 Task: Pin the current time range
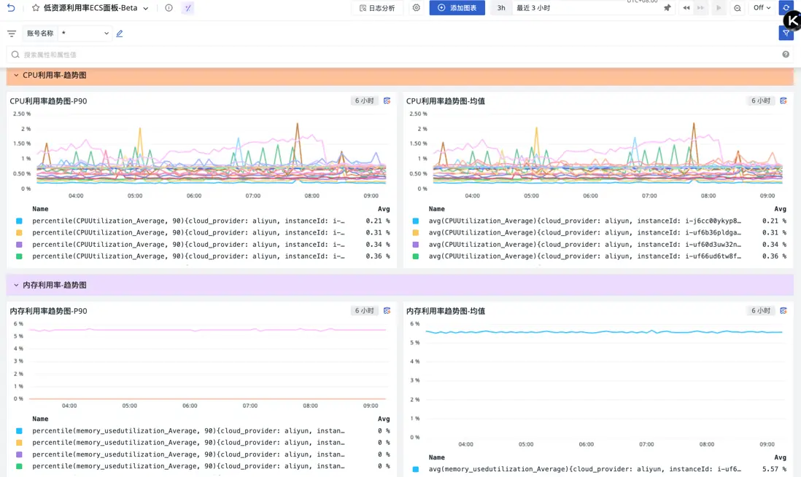pos(667,8)
